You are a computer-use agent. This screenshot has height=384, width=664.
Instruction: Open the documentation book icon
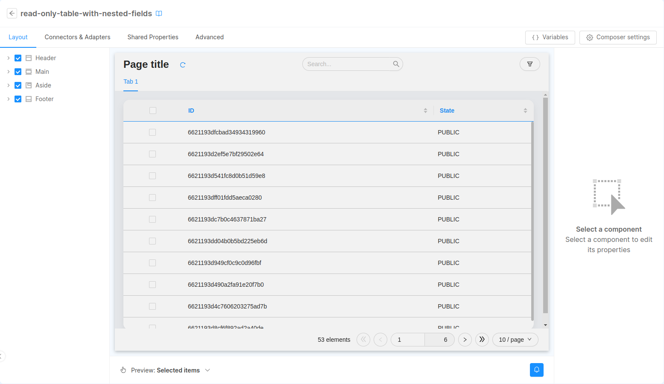[x=159, y=14]
